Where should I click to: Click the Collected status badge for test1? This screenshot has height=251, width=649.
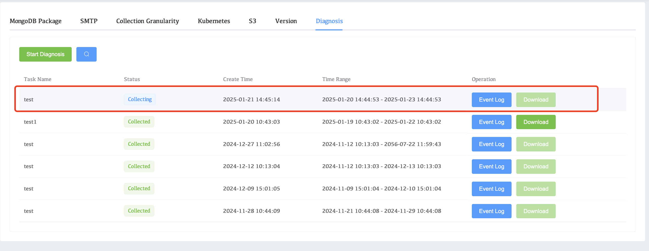[x=139, y=122]
